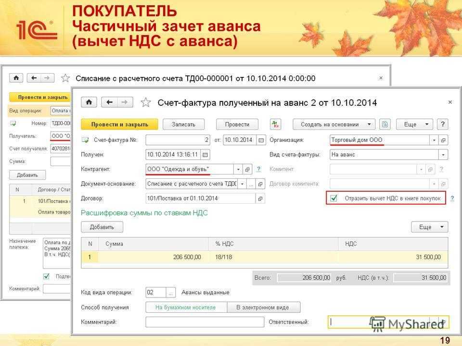This screenshot has height=346, width=462.
Task: Open calendar for invoice date 10.10.2014
Action: click(261, 140)
